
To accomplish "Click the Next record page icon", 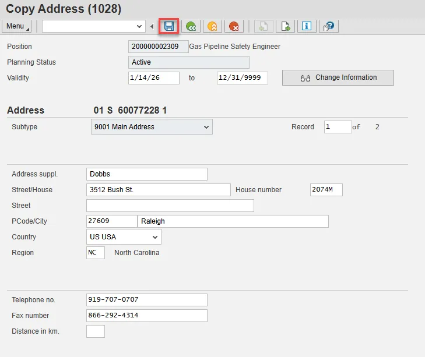I will coord(285,27).
